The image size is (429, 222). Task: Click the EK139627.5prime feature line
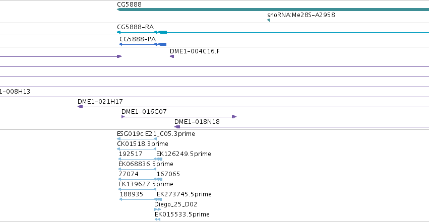click(x=137, y=189)
